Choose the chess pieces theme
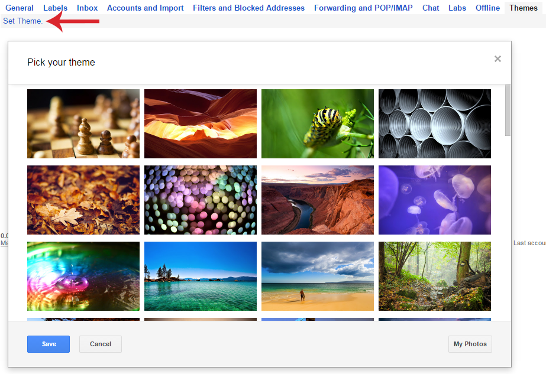The image size is (546, 374). [x=83, y=123]
